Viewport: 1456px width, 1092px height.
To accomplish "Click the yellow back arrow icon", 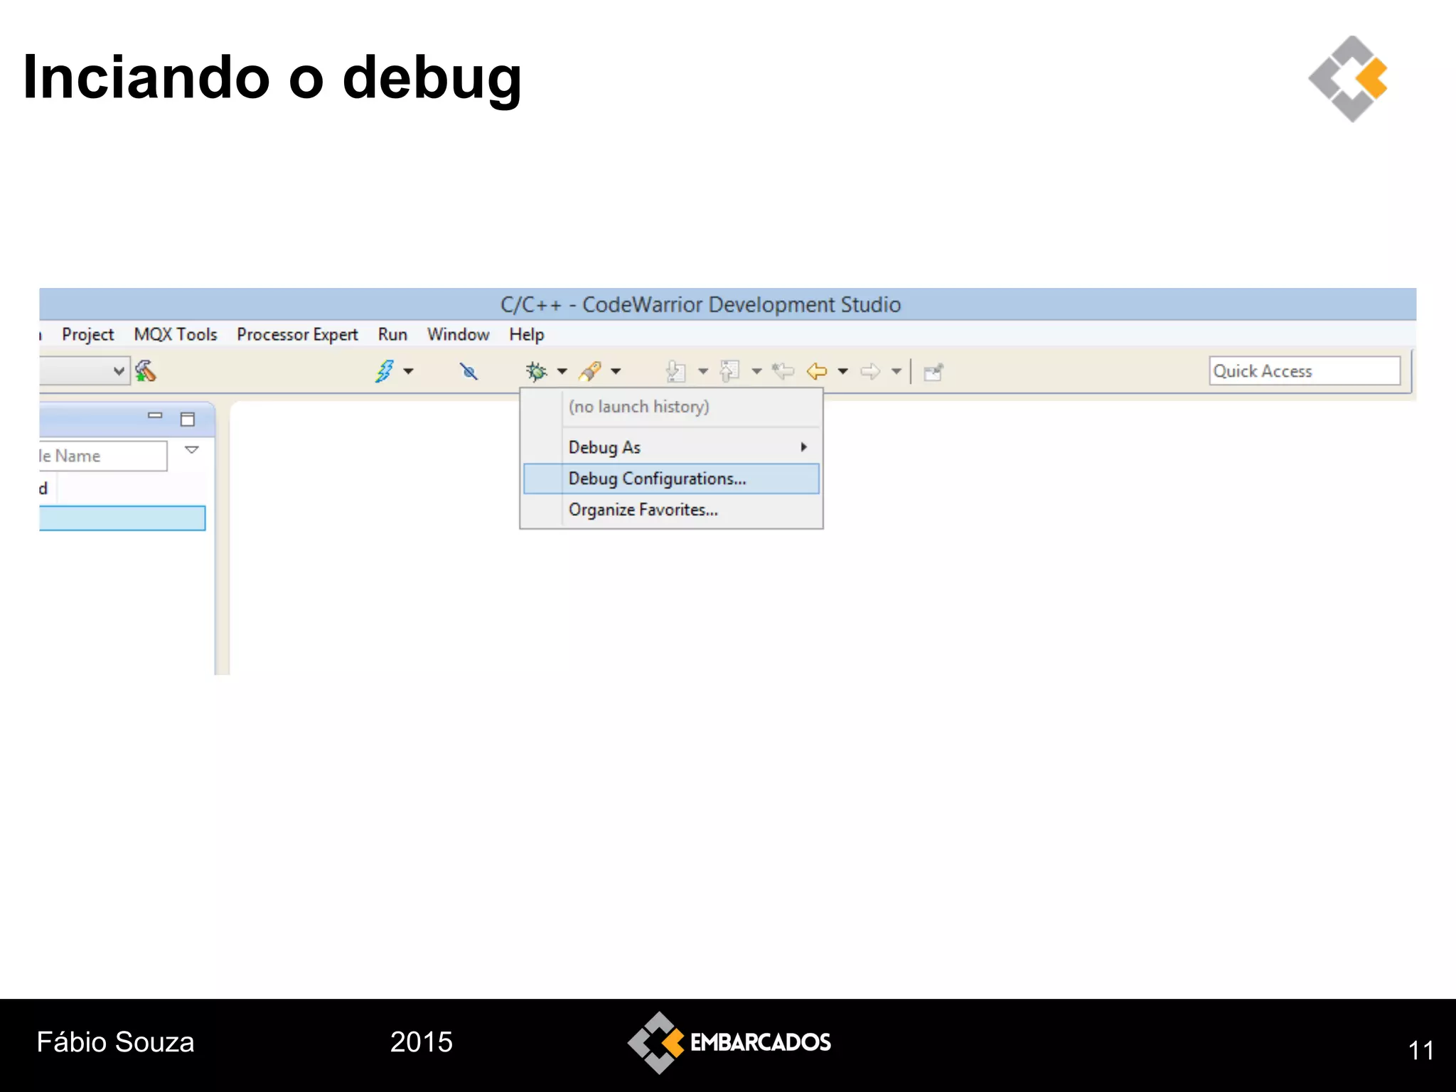I will tap(817, 371).
